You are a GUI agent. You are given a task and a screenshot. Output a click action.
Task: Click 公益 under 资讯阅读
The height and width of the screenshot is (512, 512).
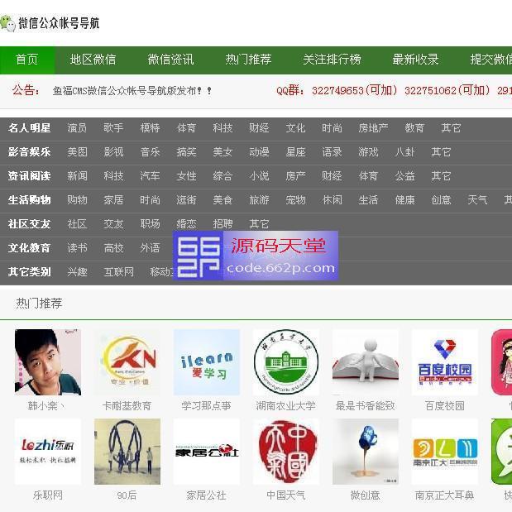(405, 176)
